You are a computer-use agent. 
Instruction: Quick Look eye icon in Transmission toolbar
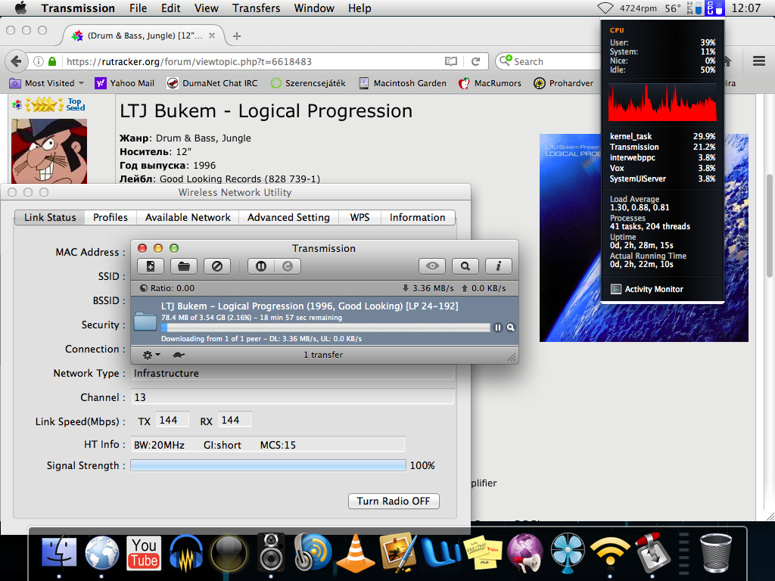click(432, 266)
